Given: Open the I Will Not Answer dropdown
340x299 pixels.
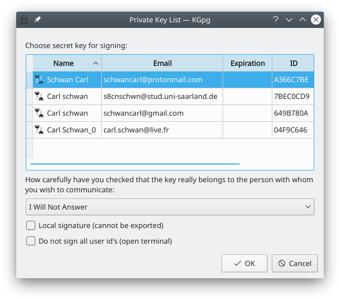Looking at the screenshot, I should pyautogui.click(x=170, y=207).
